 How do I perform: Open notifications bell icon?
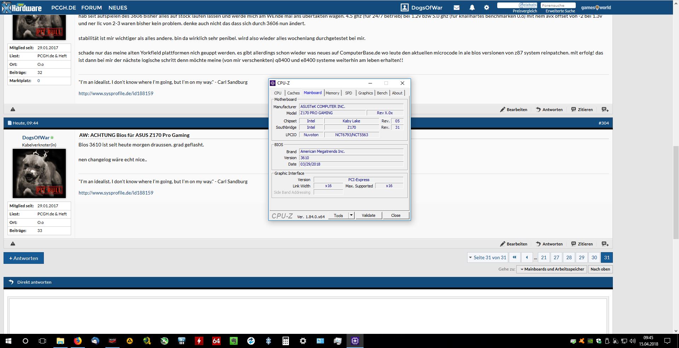[x=472, y=7]
